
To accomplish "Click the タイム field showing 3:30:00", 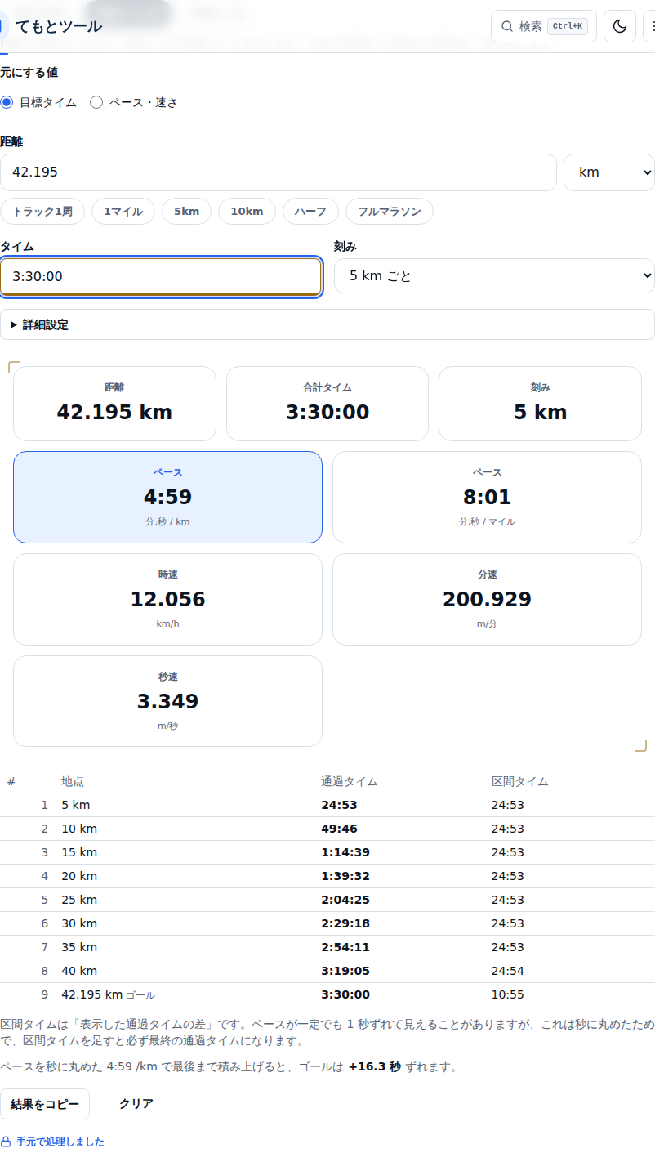I will 161,276.
